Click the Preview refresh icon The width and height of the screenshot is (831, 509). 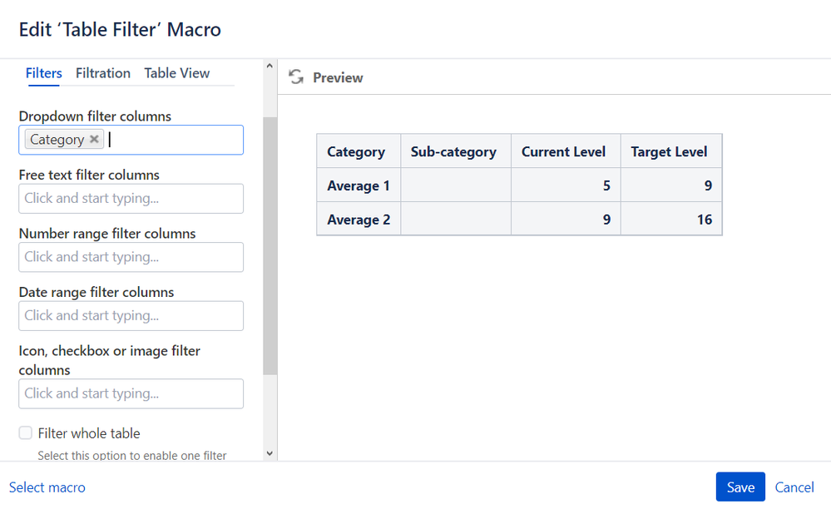pos(295,77)
